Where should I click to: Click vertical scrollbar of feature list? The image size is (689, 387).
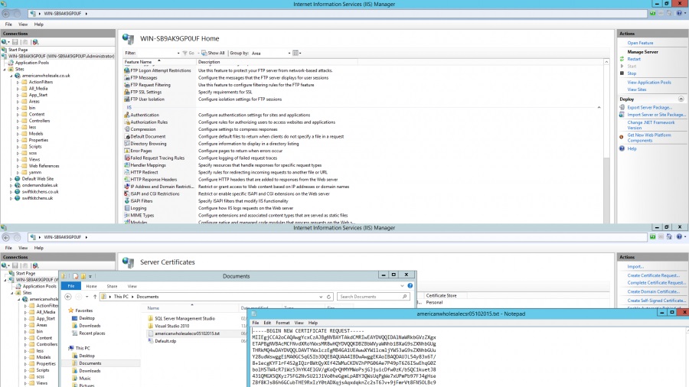coord(606,141)
